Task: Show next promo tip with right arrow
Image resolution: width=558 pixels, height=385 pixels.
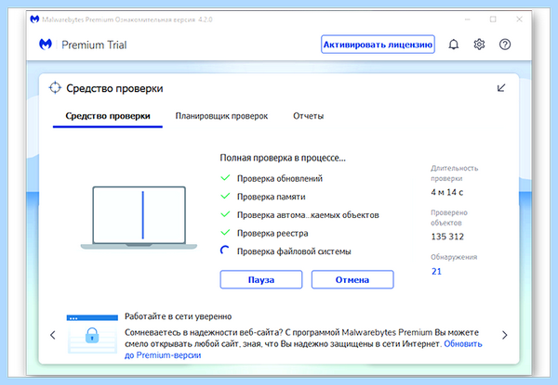Action: 505,335
